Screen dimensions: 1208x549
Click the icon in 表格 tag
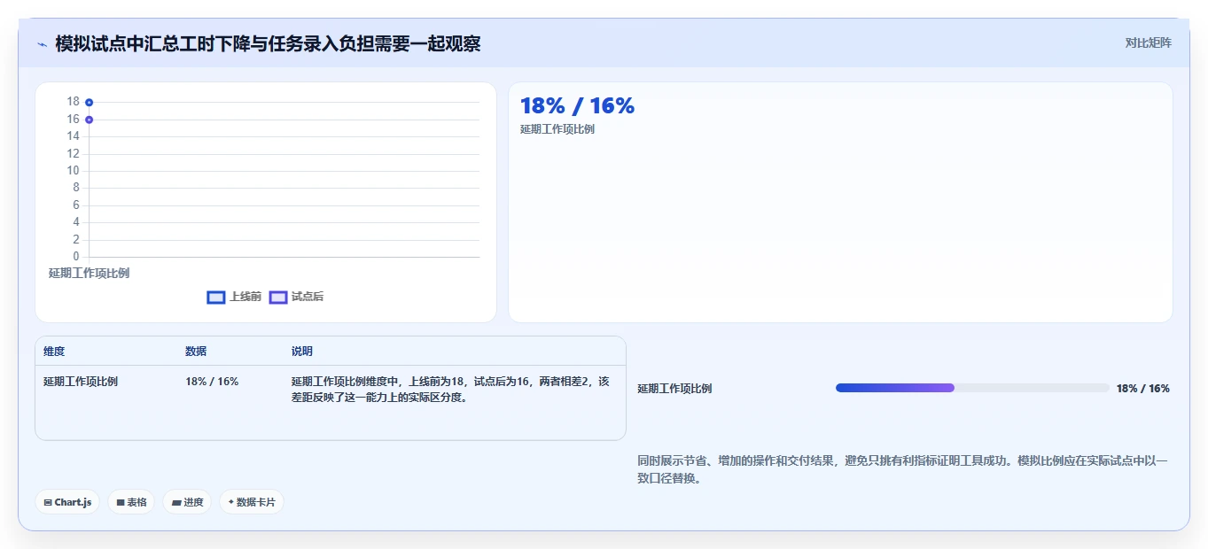click(121, 503)
